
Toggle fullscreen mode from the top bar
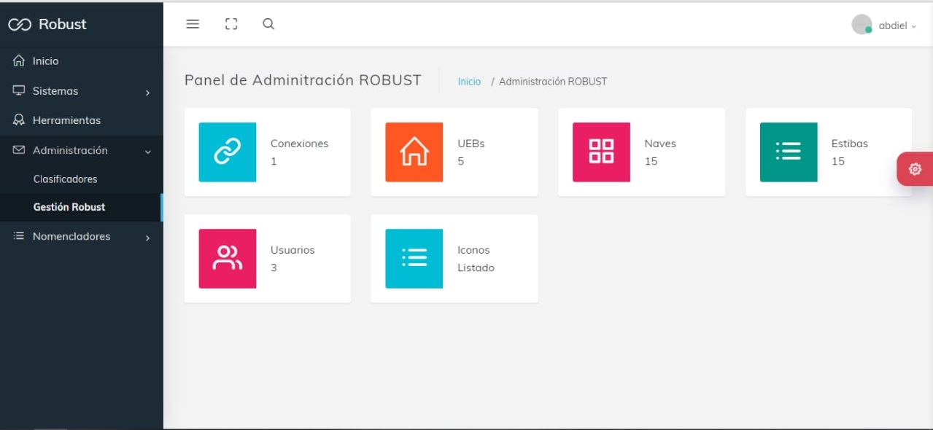(x=231, y=24)
